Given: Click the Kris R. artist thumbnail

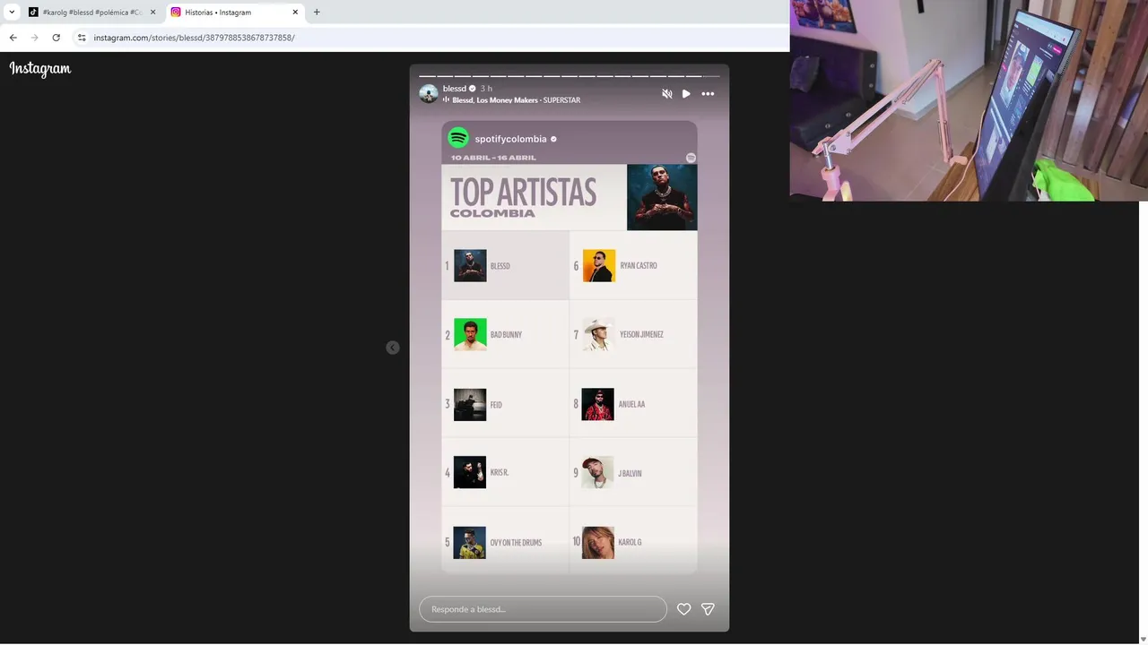Looking at the screenshot, I should (x=470, y=472).
